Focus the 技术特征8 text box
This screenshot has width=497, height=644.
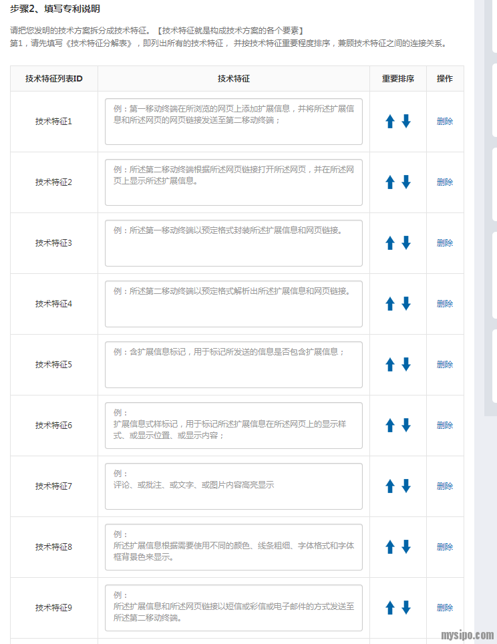(233, 547)
